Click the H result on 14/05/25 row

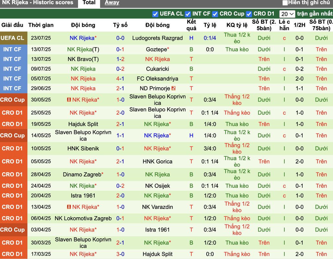tap(191, 135)
